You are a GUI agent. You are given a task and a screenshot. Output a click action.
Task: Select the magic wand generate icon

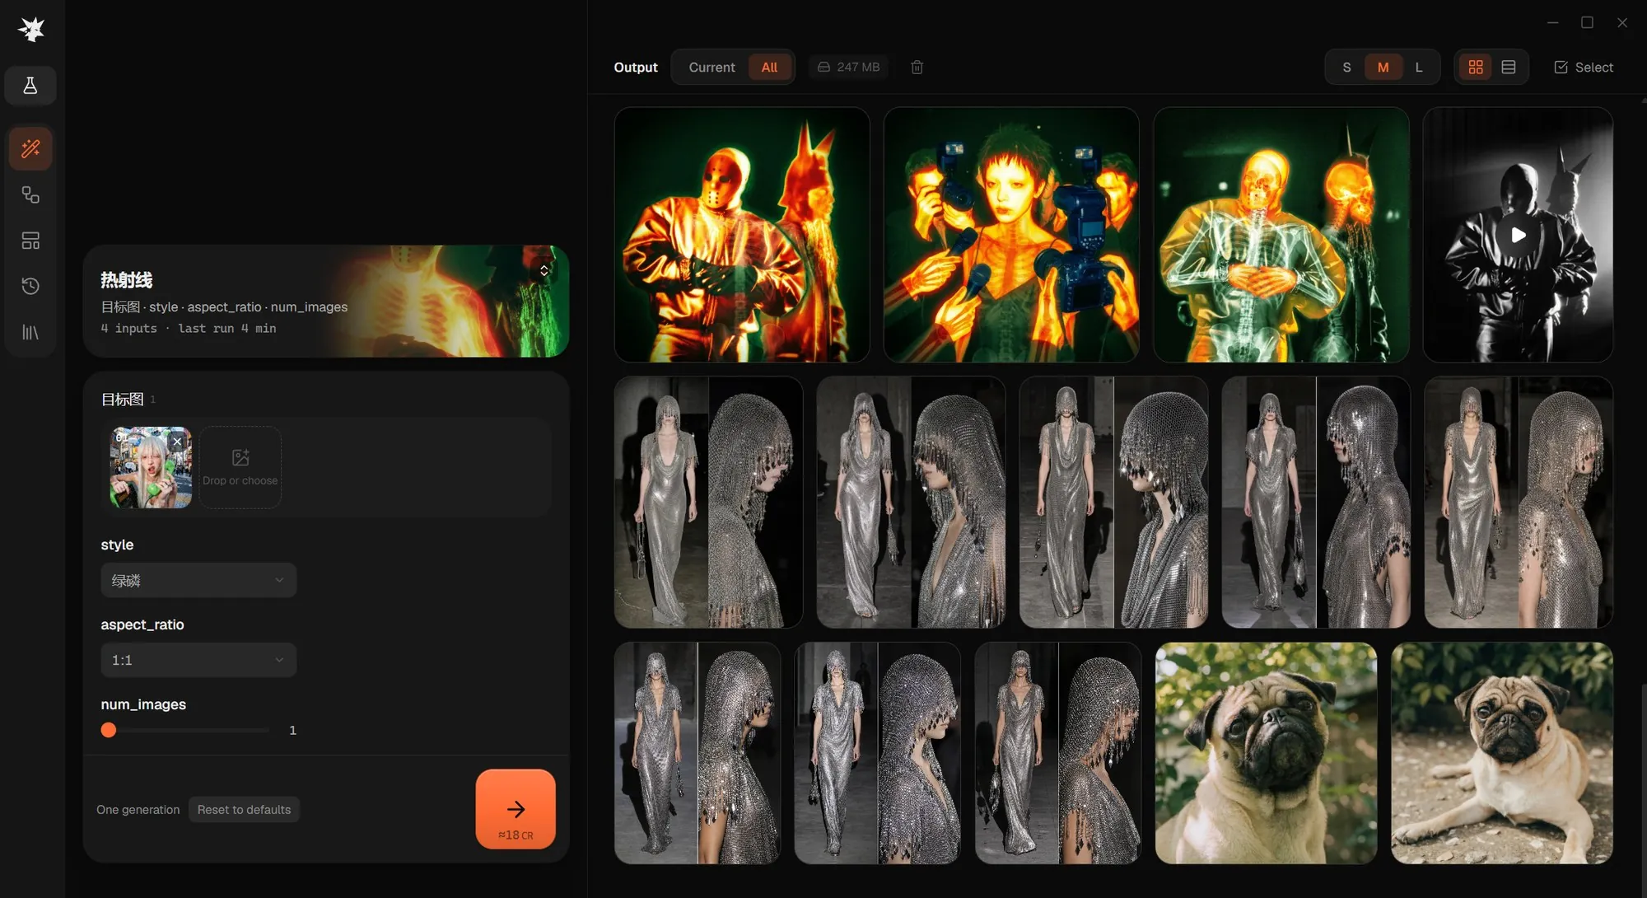[x=30, y=148]
